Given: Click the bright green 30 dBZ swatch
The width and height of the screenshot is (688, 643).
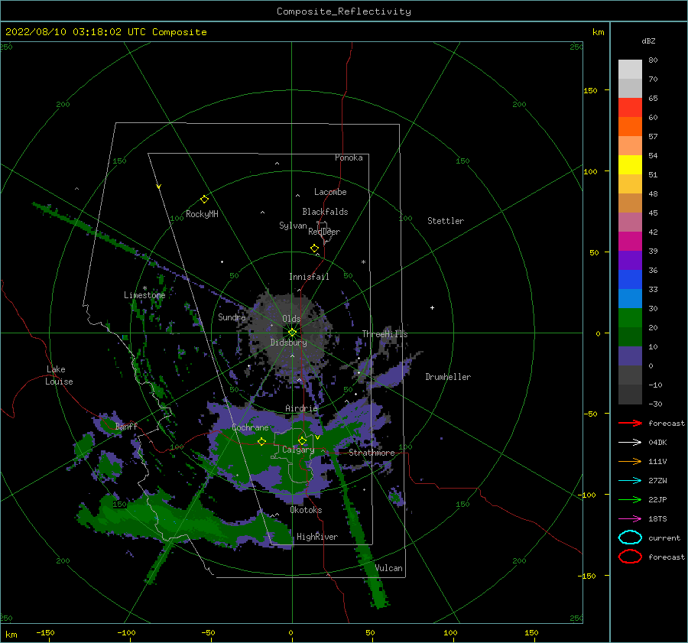Looking at the screenshot, I should tap(630, 318).
